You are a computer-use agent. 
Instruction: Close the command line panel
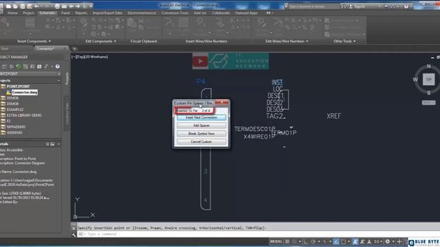[x=74, y=228]
